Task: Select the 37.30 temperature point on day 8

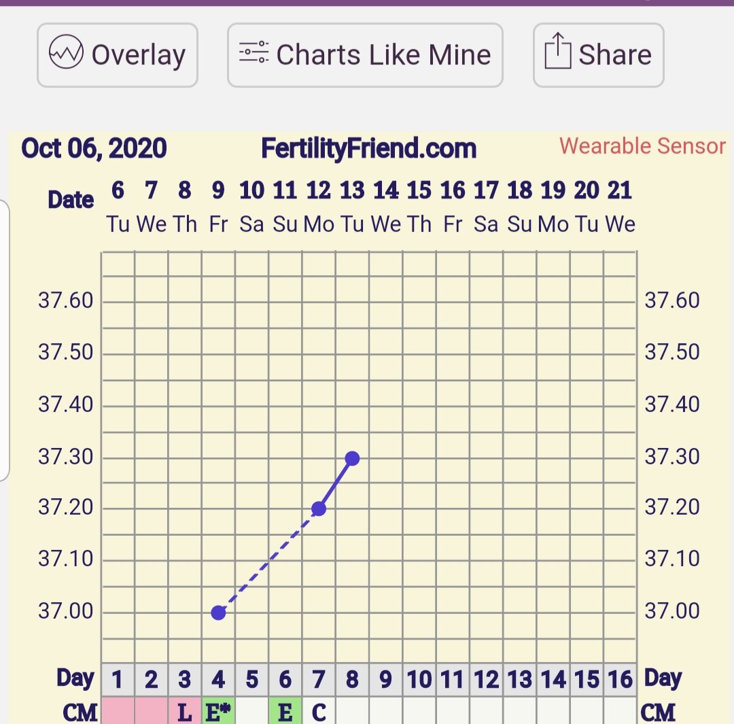Action: tap(352, 458)
